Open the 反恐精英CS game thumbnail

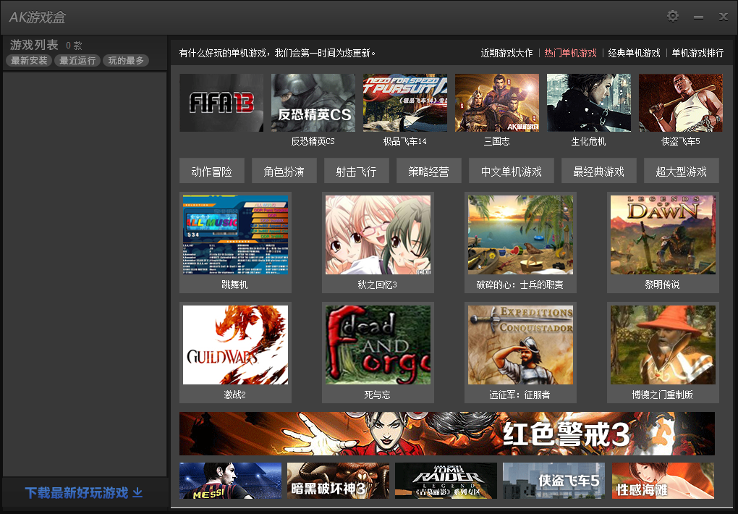313,103
